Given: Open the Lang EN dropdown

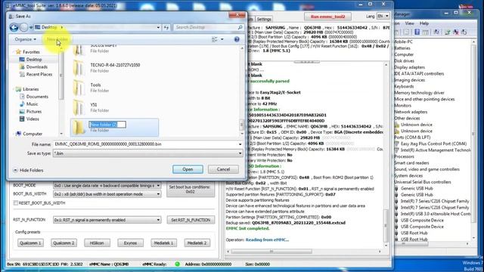Looking at the screenshot, I should 383,16.
